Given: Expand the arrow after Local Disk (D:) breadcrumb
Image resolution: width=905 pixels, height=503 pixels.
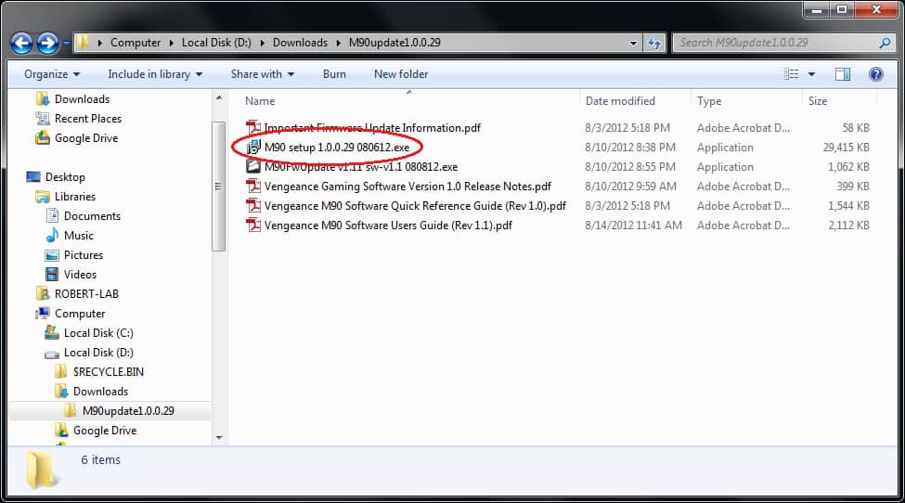Looking at the screenshot, I should [x=263, y=43].
